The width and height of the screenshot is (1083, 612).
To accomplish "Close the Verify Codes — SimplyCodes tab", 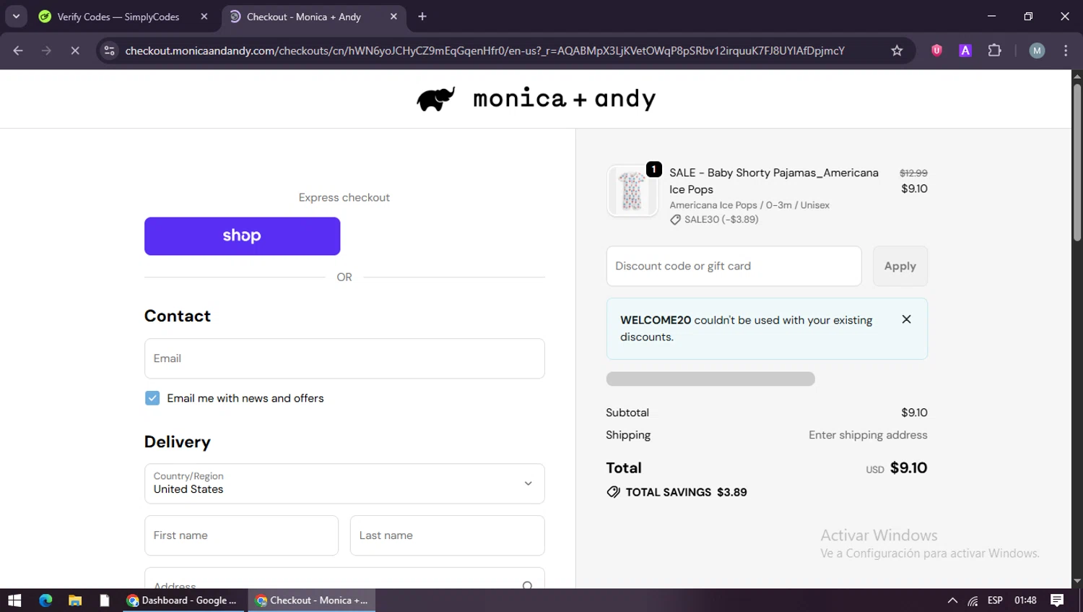I will click(x=204, y=17).
